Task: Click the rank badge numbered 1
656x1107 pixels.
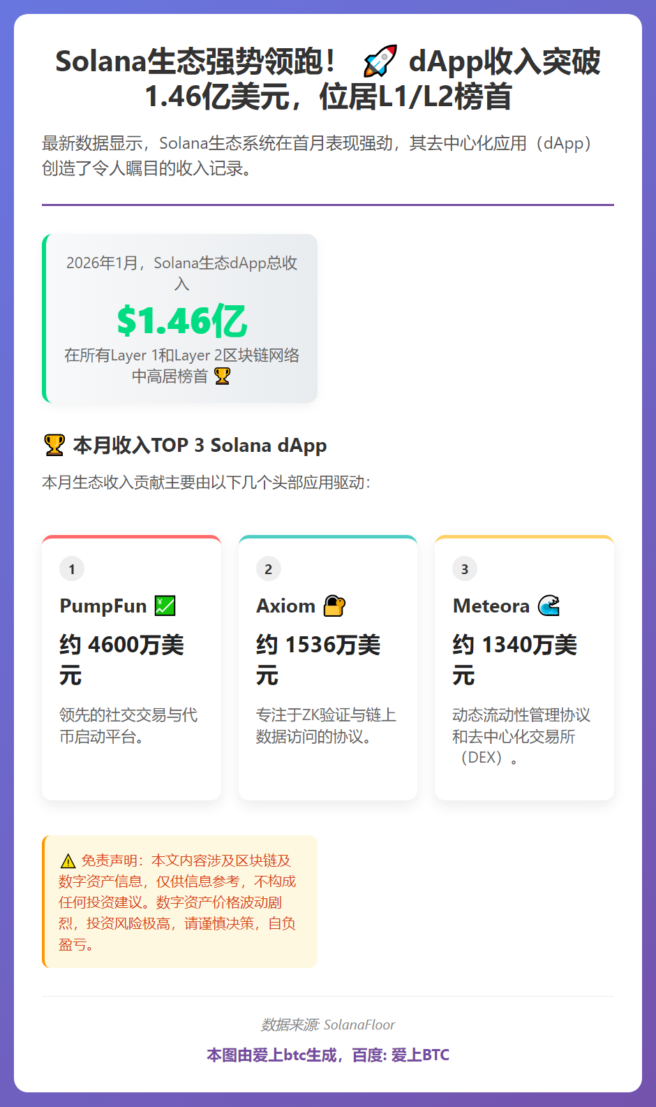Action: 72,569
